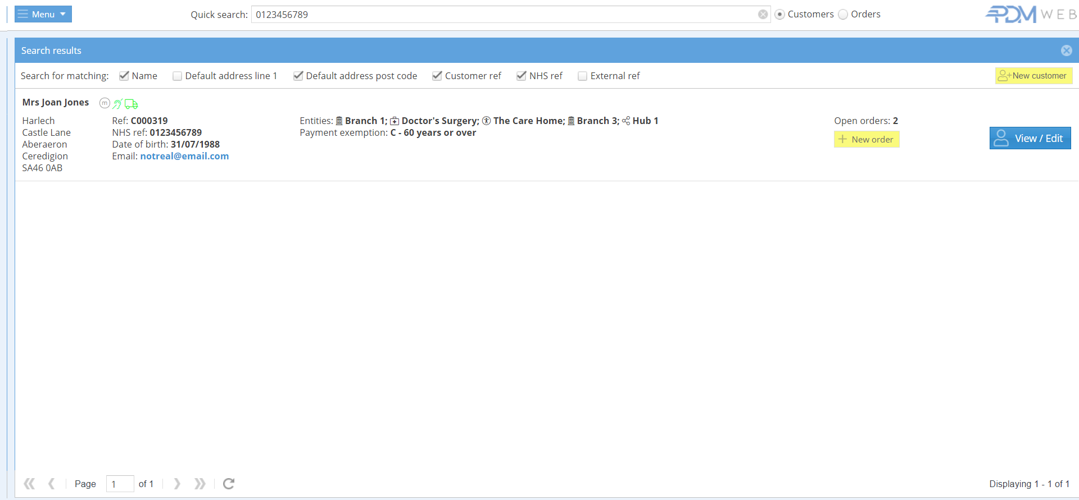Click the page number input field

120,484
